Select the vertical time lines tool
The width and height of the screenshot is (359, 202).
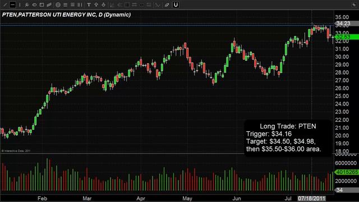[80, 4]
